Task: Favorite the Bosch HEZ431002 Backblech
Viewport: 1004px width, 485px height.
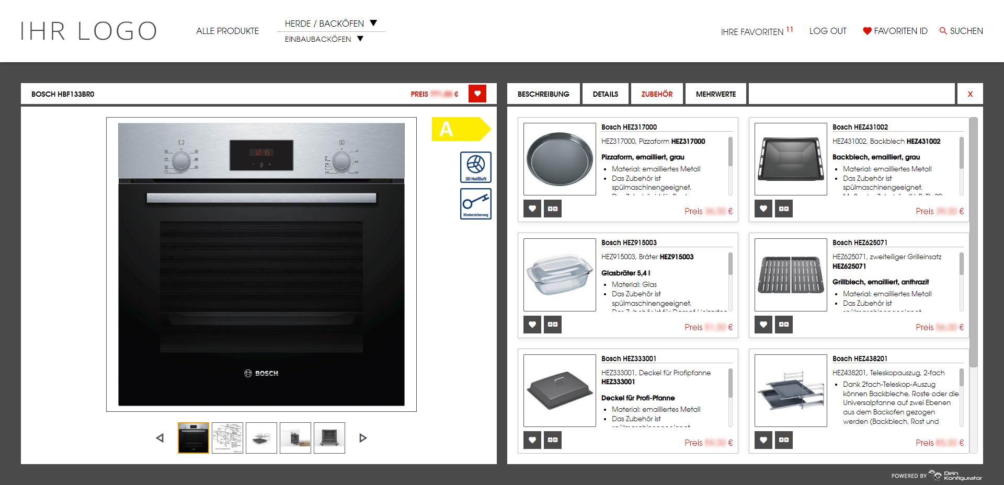Action: pyautogui.click(x=763, y=209)
